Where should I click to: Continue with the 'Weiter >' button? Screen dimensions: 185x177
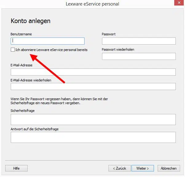(x=143, y=168)
